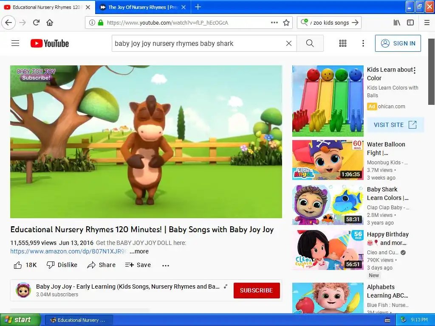This screenshot has width=435, height=326.
Task: Open Water Balloon Fight video thumbnail
Action: click(328, 160)
